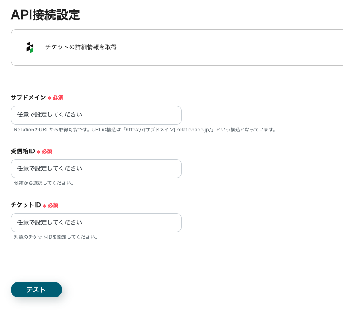Click the 必須 marker next to 受信箱ID

click(x=47, y=152)
